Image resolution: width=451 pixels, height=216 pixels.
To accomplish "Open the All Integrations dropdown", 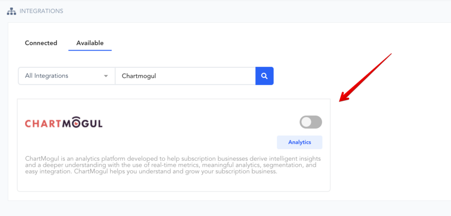I will click(x=66, y=76).
